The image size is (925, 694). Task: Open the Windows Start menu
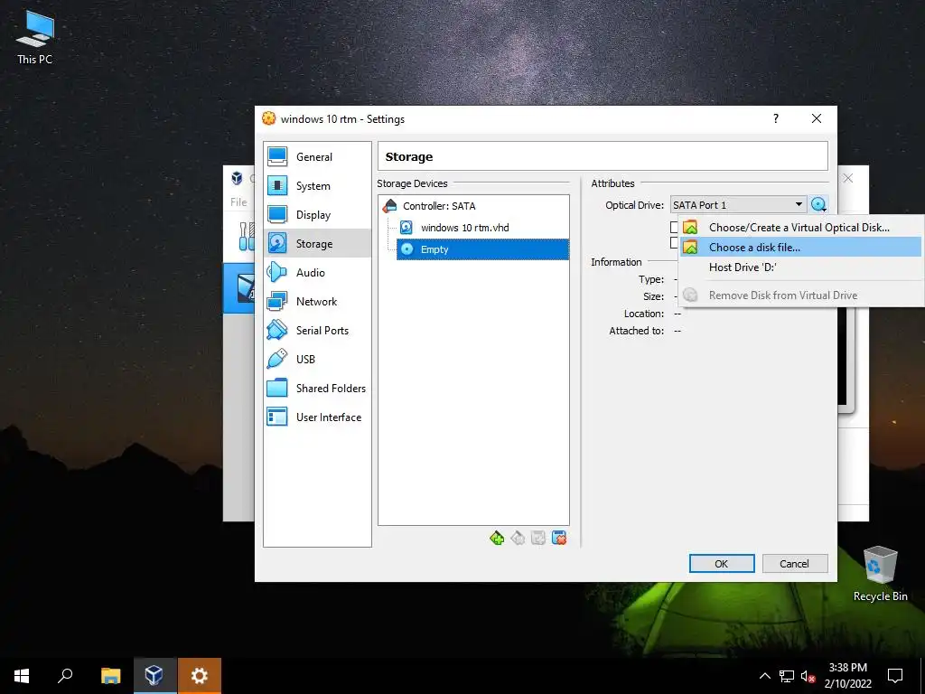[x=22, y=676]
